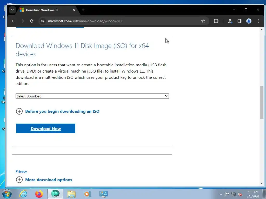Image resolution: width=266 pixels, height=199 pixels.
Task: Click the muted volume tray icon
Action: (x=240, y=194)
